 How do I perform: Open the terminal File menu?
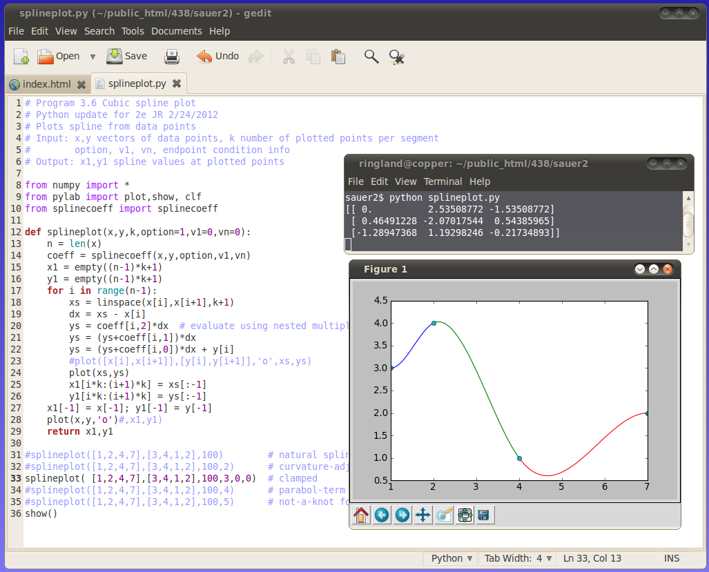(356, 181)
